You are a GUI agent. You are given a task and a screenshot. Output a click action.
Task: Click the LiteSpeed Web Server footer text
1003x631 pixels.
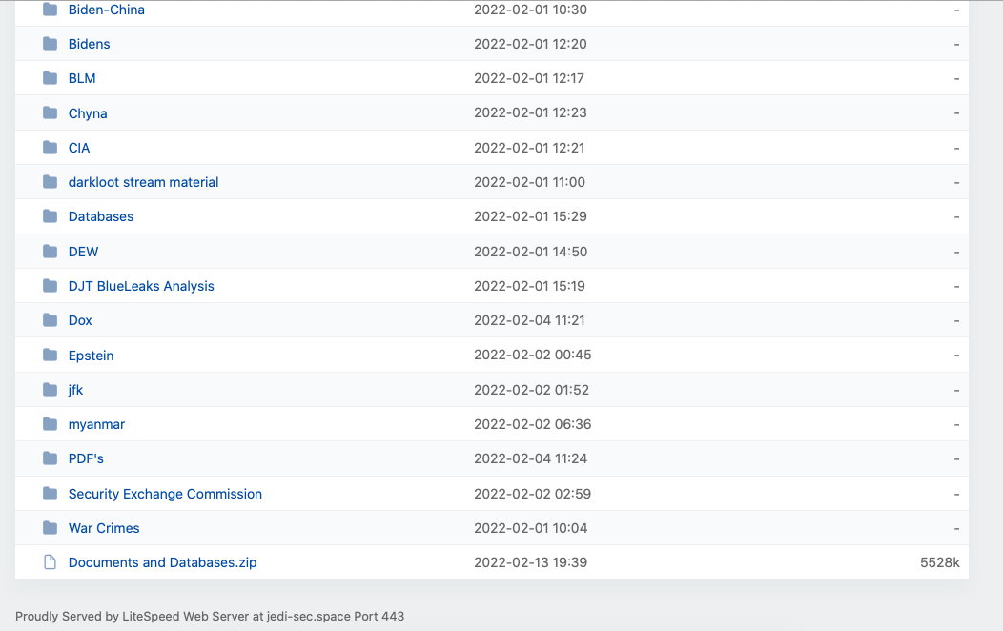(x=210, y=617)
